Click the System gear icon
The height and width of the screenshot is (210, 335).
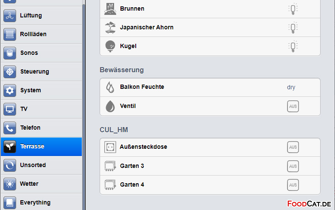[10, 91]
